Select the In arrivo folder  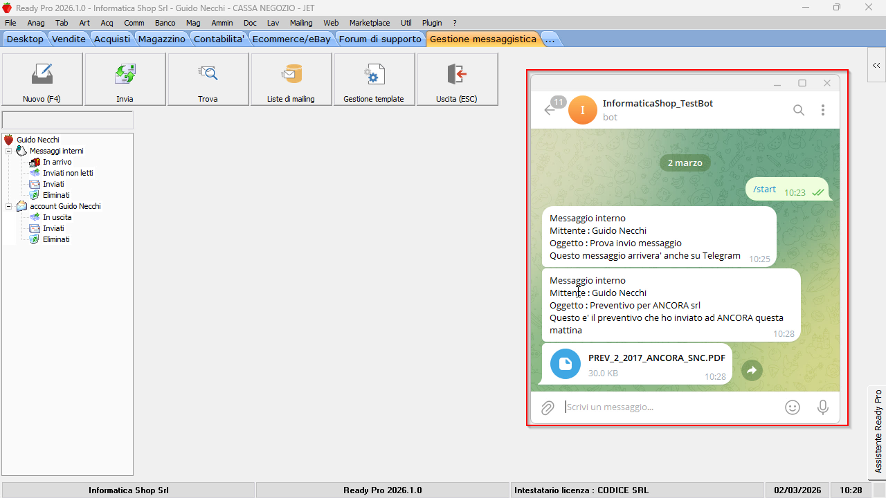pos(57,162)
